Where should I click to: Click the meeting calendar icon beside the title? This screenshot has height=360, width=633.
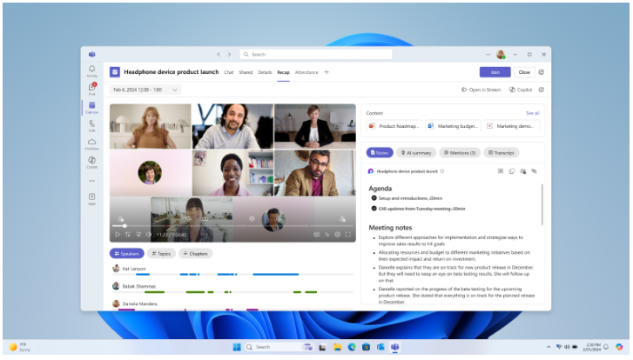tap(115, 72)
